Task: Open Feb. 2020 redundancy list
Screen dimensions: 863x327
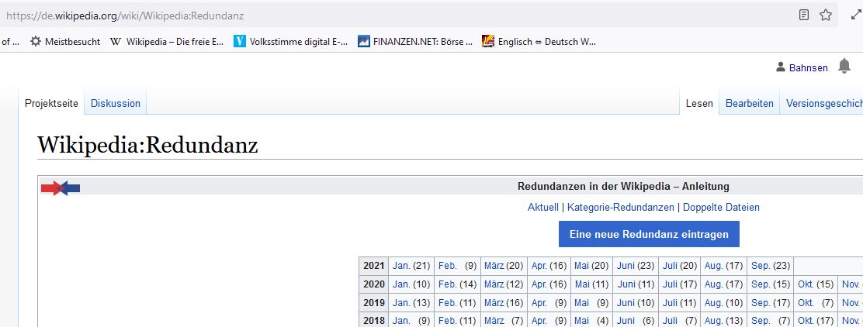Action: point(448,284)
